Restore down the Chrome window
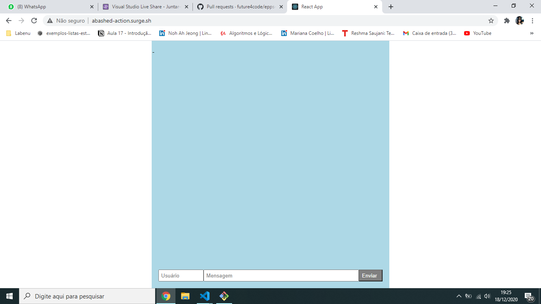This screenshot has height=304, width=541. click(514, 6)
